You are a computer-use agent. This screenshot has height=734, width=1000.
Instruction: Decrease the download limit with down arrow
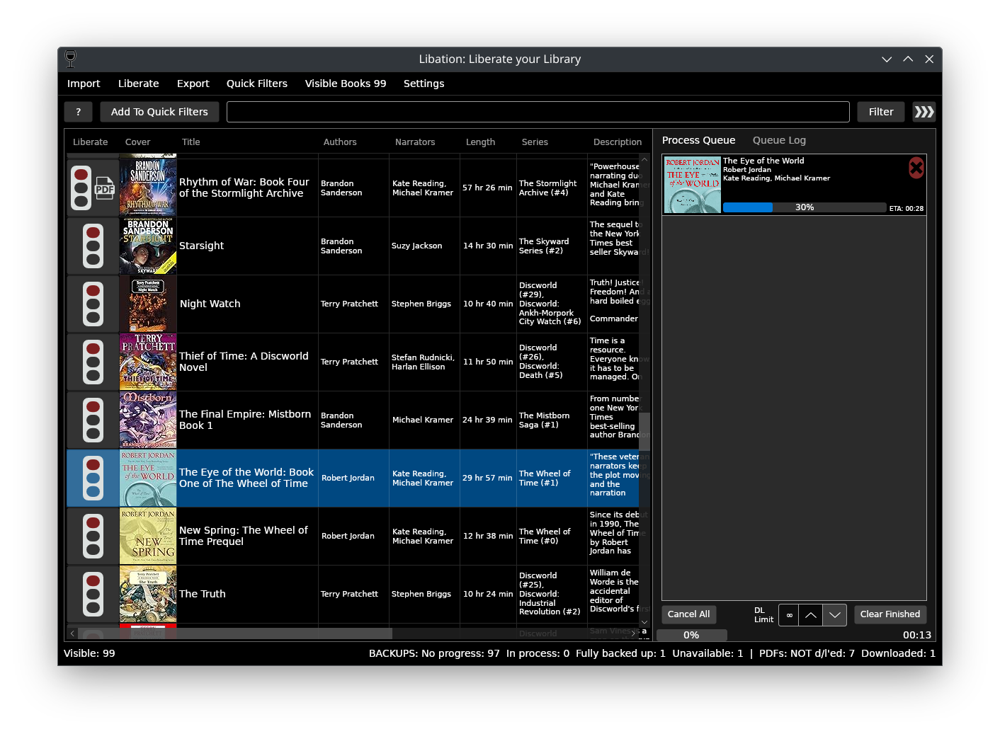coord(835,615)
